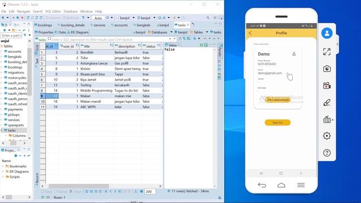Screen dimensions: 361x203
Task: Start screen recording with video camera icon
Action: [x=327, y=86]
